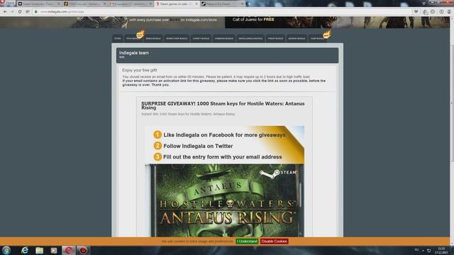Click the taskbar clock and date
The width and height of the screenshot is (454, 255).
click(x=441, y=250)
